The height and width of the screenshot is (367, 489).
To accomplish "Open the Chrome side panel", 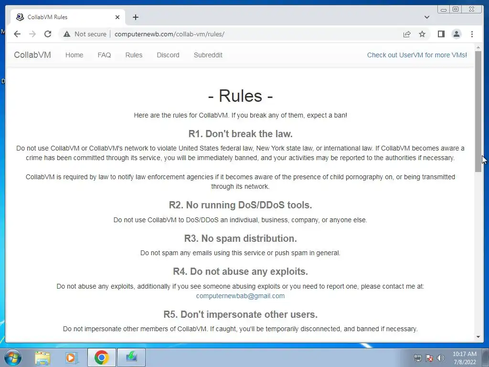I will [x=441, y=34].
